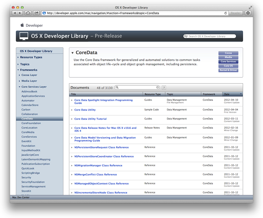Viewport: 263px width, 218px height.
Task: Collapse the Frameworks section
Action: point(18,70)
